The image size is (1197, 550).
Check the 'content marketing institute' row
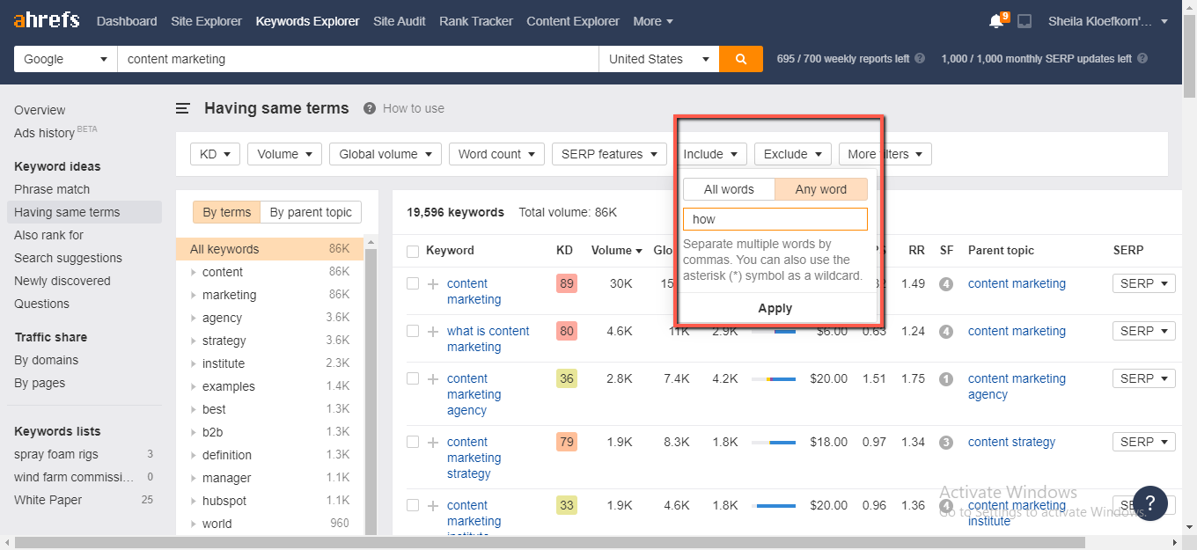pyautogui.click(x=413, y=505)
